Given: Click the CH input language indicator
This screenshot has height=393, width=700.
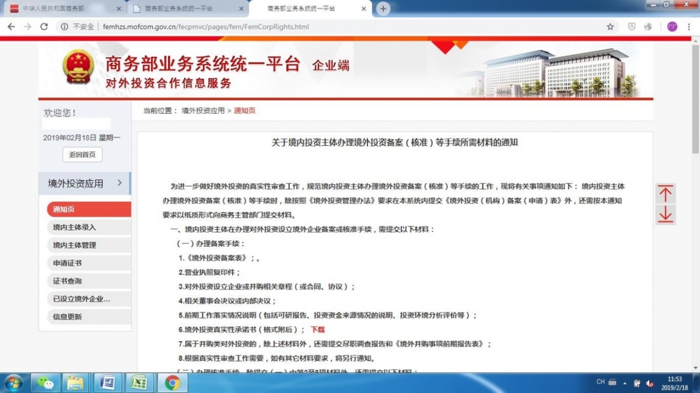Looking at the screenshot, I should tap(601, 382).
